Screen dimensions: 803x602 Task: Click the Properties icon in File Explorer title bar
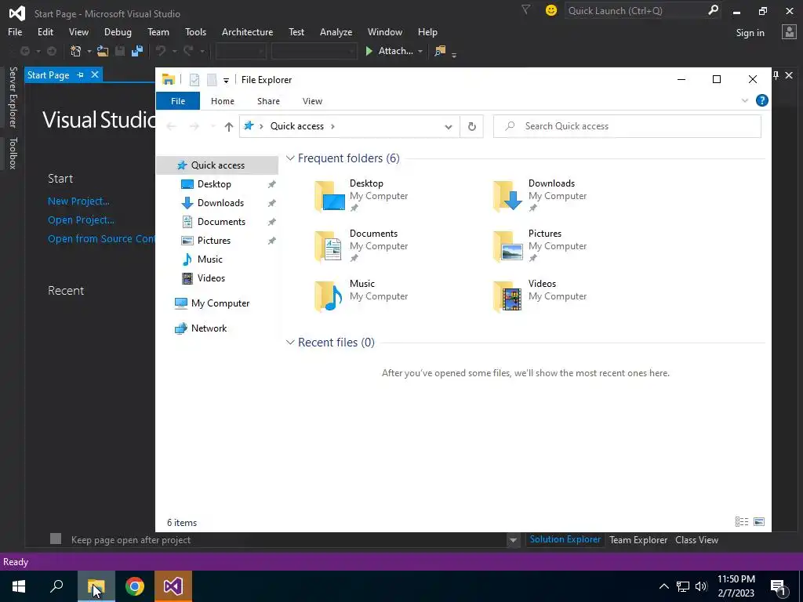194,80
